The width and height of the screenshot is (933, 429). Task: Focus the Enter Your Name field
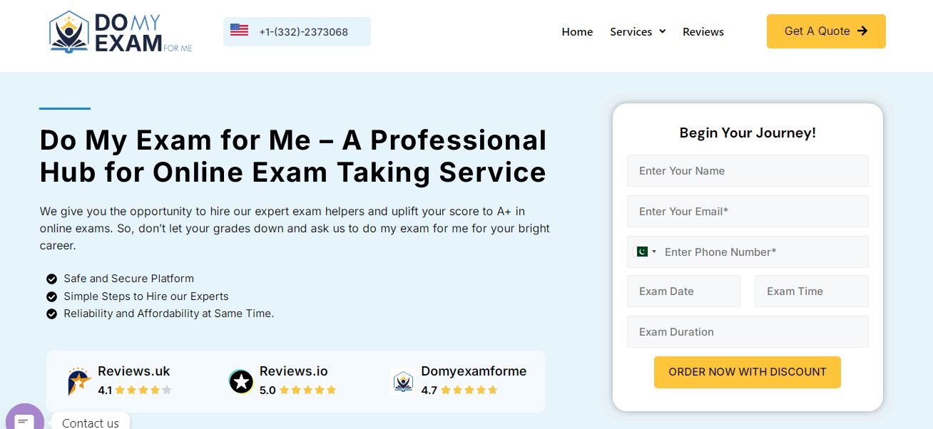click(x=748, y=171)
